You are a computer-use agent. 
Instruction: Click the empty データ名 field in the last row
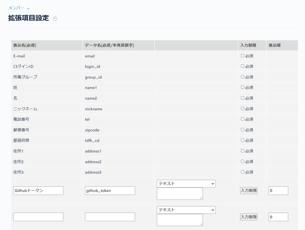coord(110,217)
